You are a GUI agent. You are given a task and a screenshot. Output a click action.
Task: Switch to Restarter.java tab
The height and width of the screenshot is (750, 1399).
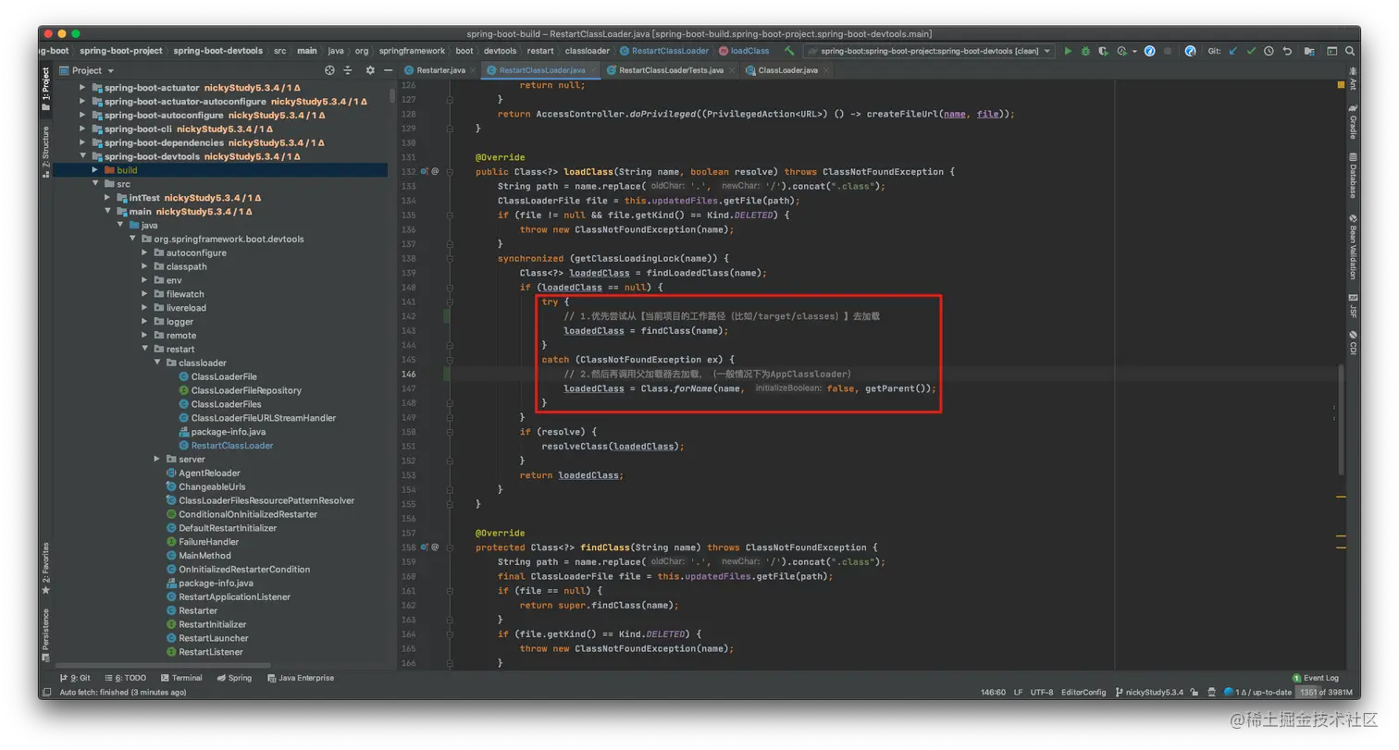(440, 70)
